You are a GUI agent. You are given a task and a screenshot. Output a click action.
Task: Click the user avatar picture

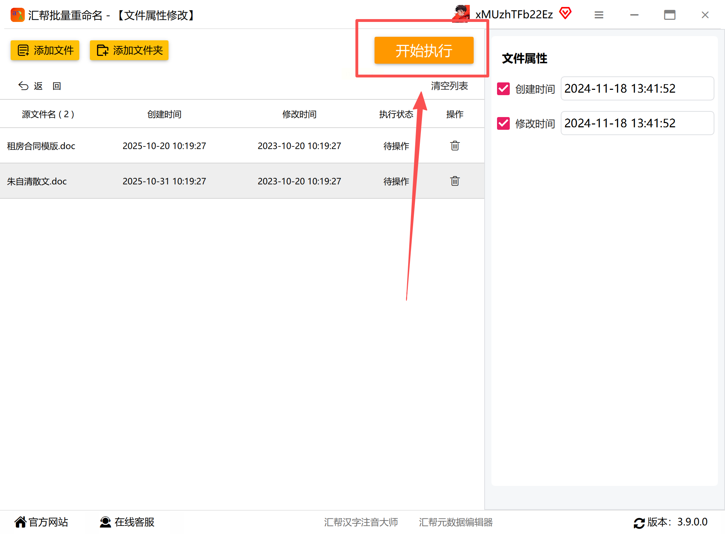(x=461, y=14)
